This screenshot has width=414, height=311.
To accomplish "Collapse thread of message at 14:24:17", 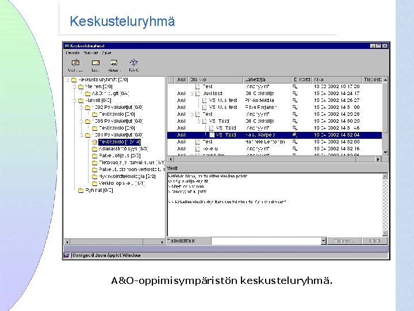I will click(191, 94).
